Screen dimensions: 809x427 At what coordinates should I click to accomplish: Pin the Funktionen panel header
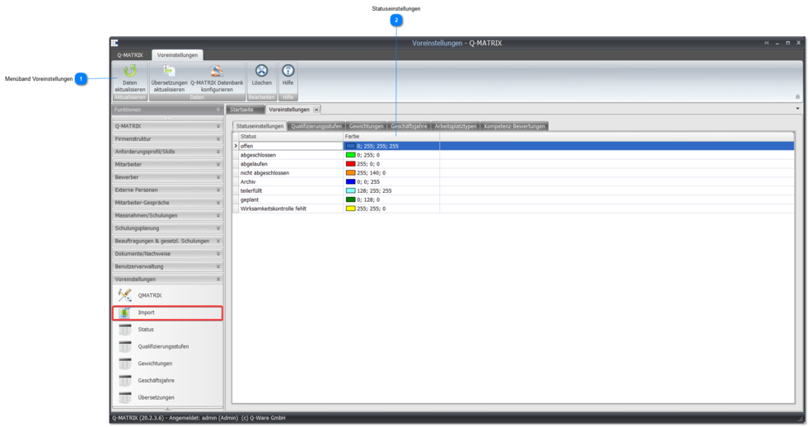point(217,110)
